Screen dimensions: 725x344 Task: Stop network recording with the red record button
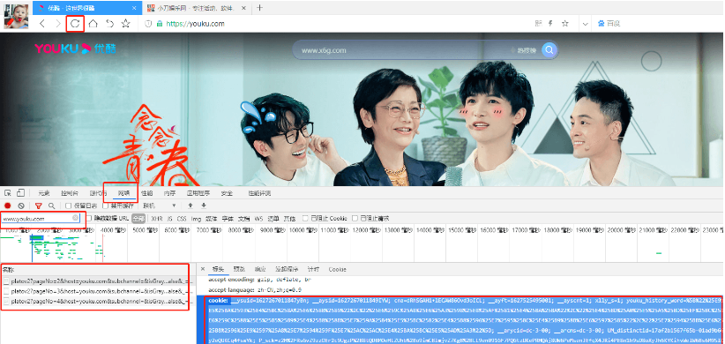pyautogui.click(x=8, y=206)
